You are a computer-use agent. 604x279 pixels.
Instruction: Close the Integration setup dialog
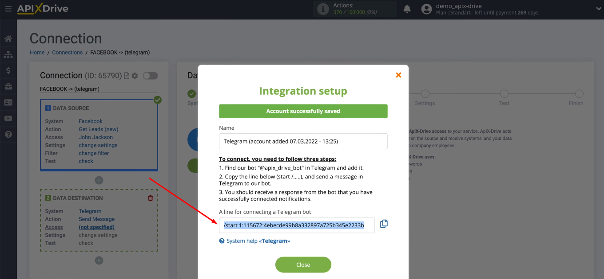(398, 75)
